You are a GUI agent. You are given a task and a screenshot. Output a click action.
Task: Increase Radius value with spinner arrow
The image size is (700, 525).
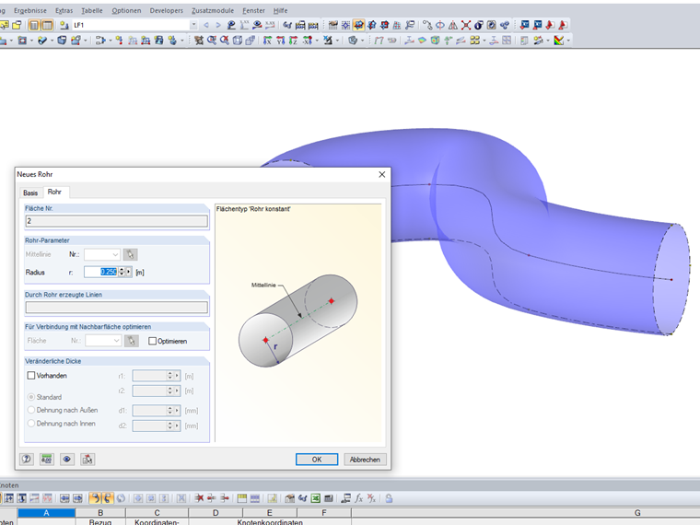tap(122, 270)
